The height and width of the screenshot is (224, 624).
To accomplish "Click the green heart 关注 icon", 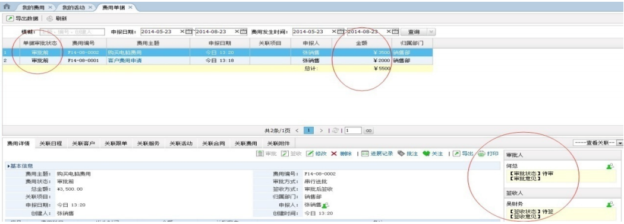I will (x=426, y=153).
